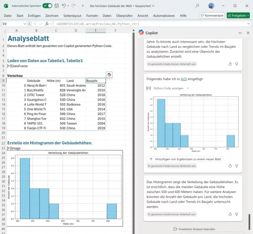Viewport: 253px width, 234px height.
Task: Dislike the first Copilot response
Action: [236, 64]
